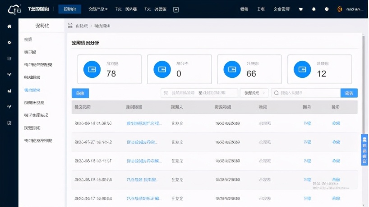Click the blue button above the table's left side
This screenshot has height=207, width=369.
tap(80, 93)
